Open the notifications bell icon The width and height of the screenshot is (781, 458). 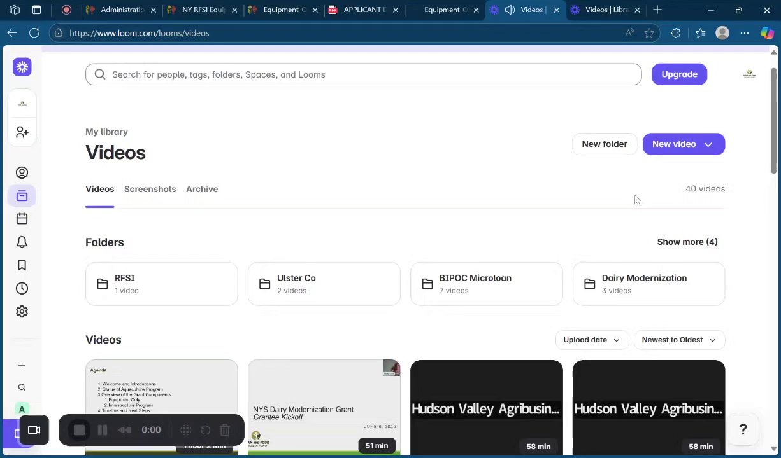point(22,242)
